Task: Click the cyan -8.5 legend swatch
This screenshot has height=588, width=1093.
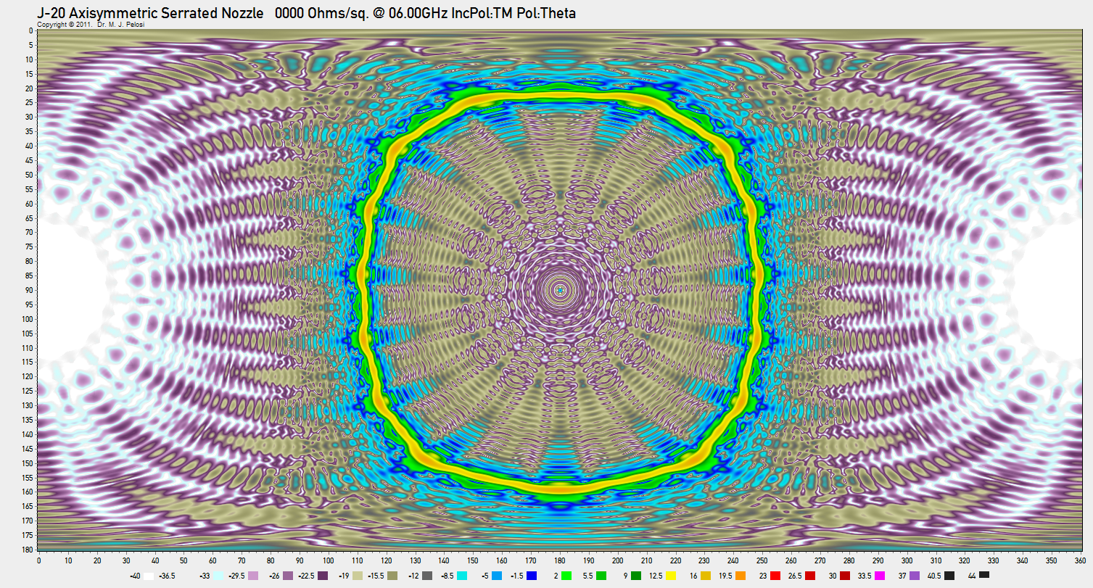Action: click(463, 575)
